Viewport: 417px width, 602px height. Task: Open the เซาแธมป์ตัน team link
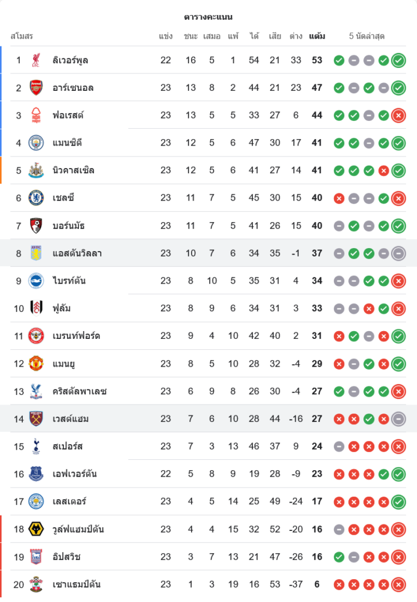77,584
